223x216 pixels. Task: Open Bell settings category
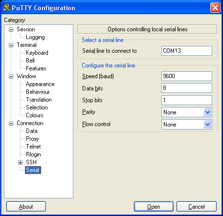tap(30, 61)
